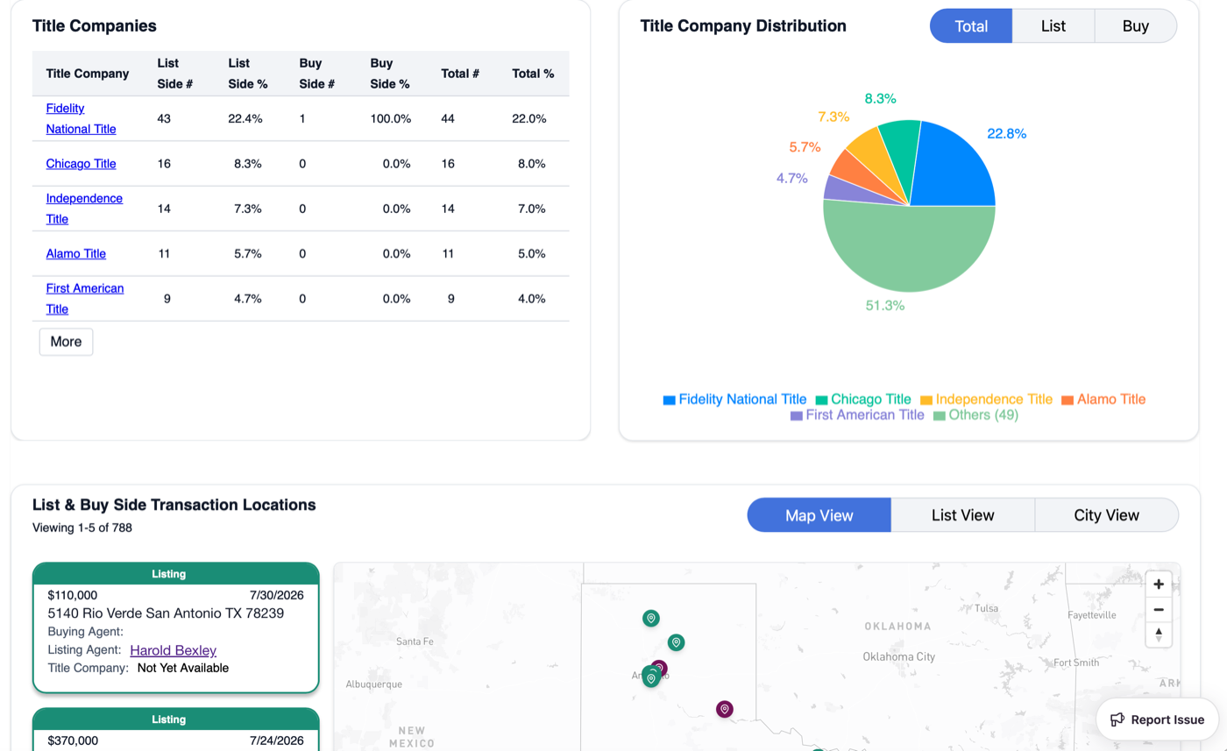
Task: Click Chicago Title's Total % value 8.0%
Action: pos(532,164)
